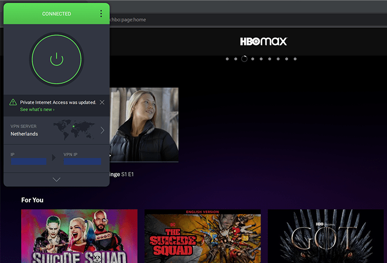Click the masked VPN IP value
Screen dimensions: 387x263
click(x=83, y=161)
